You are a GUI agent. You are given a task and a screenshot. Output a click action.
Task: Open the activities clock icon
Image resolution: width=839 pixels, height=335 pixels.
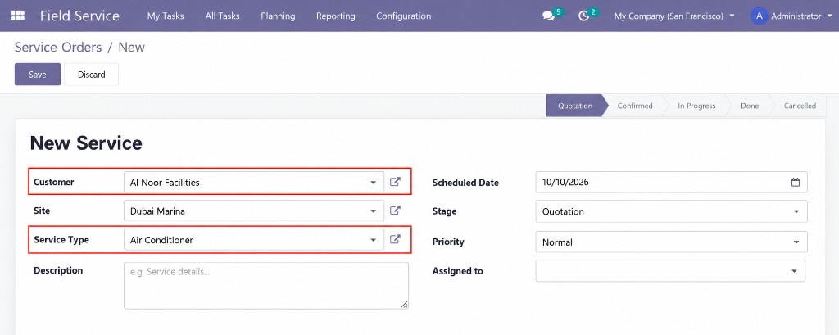(x=583, y=16)
